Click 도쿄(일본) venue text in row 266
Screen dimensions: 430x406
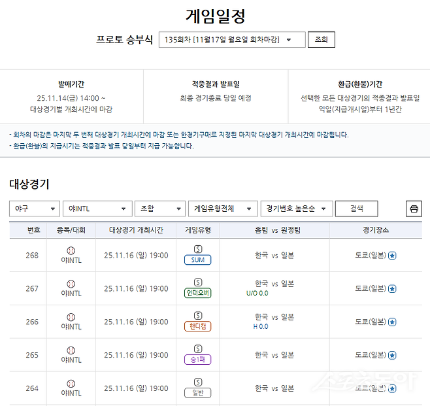[x=371, y=322]
